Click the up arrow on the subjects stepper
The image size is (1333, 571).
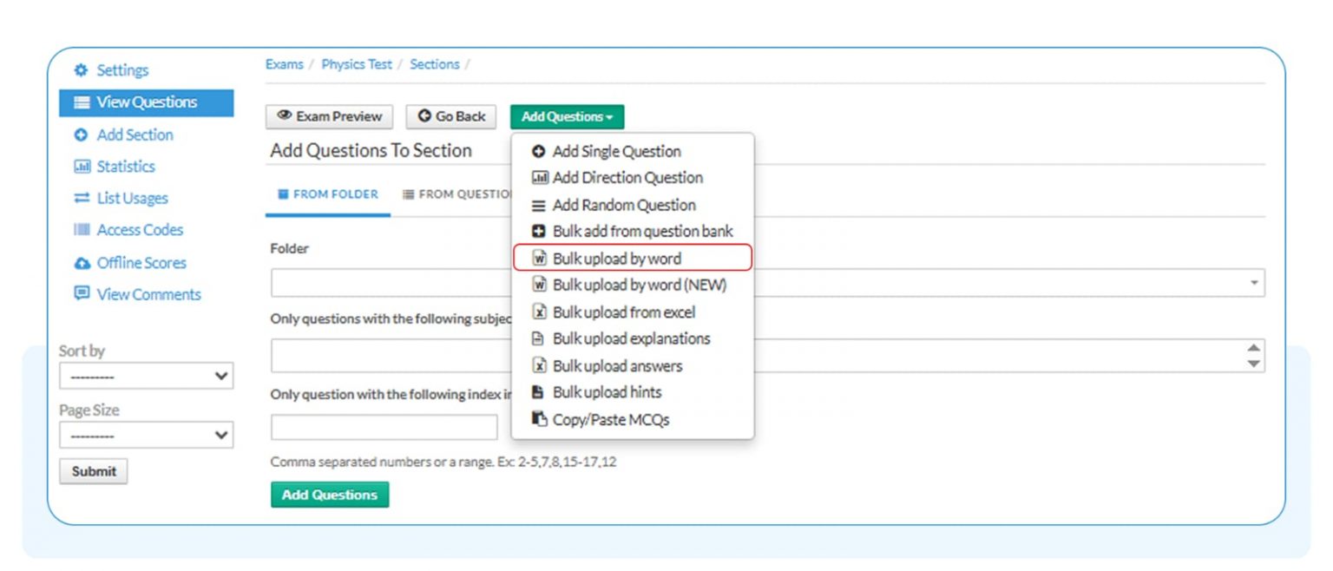(1252, 347)
